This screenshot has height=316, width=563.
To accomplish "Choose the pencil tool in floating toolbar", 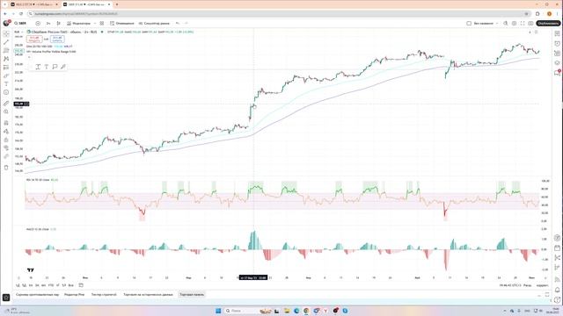I will click(63, 67).
